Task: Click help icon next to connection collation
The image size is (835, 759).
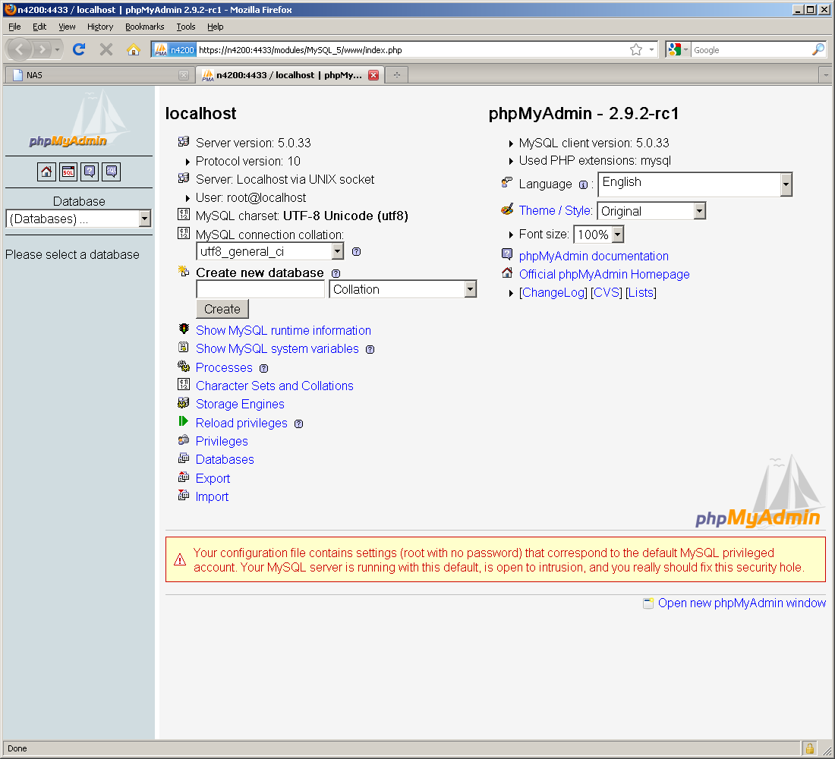Action: pos(356,252)
